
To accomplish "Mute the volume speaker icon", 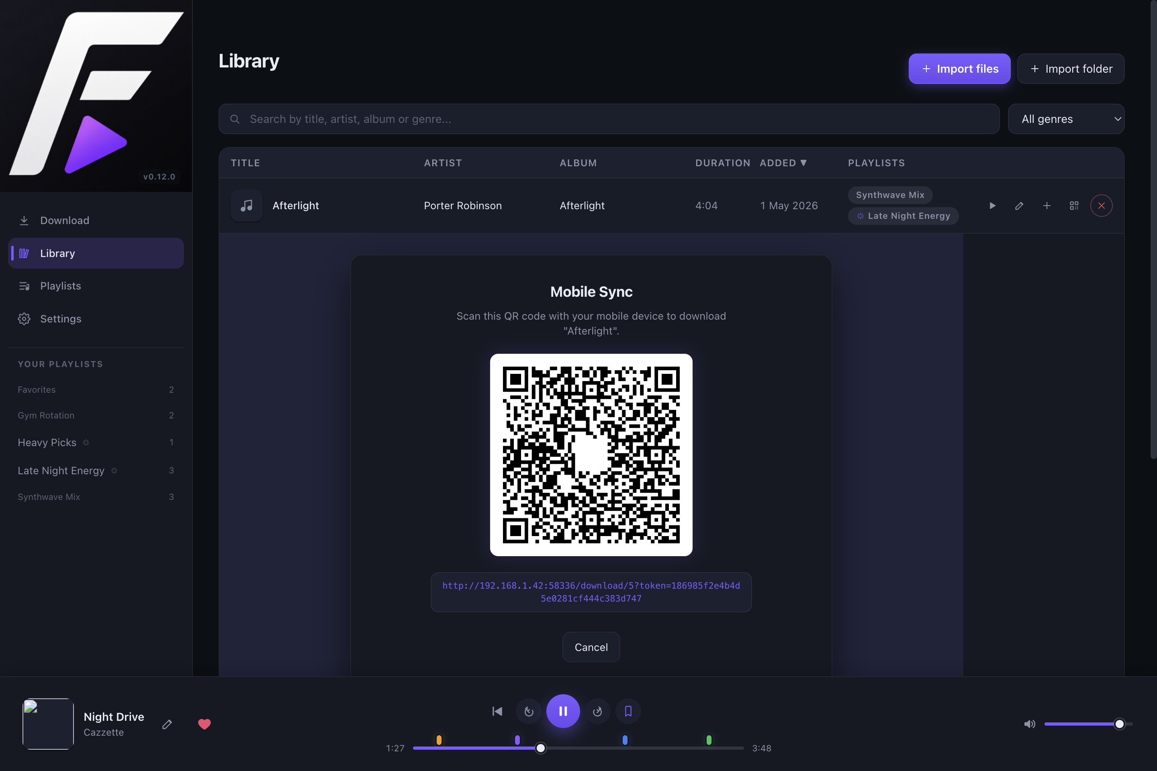I will (1030, 724).
